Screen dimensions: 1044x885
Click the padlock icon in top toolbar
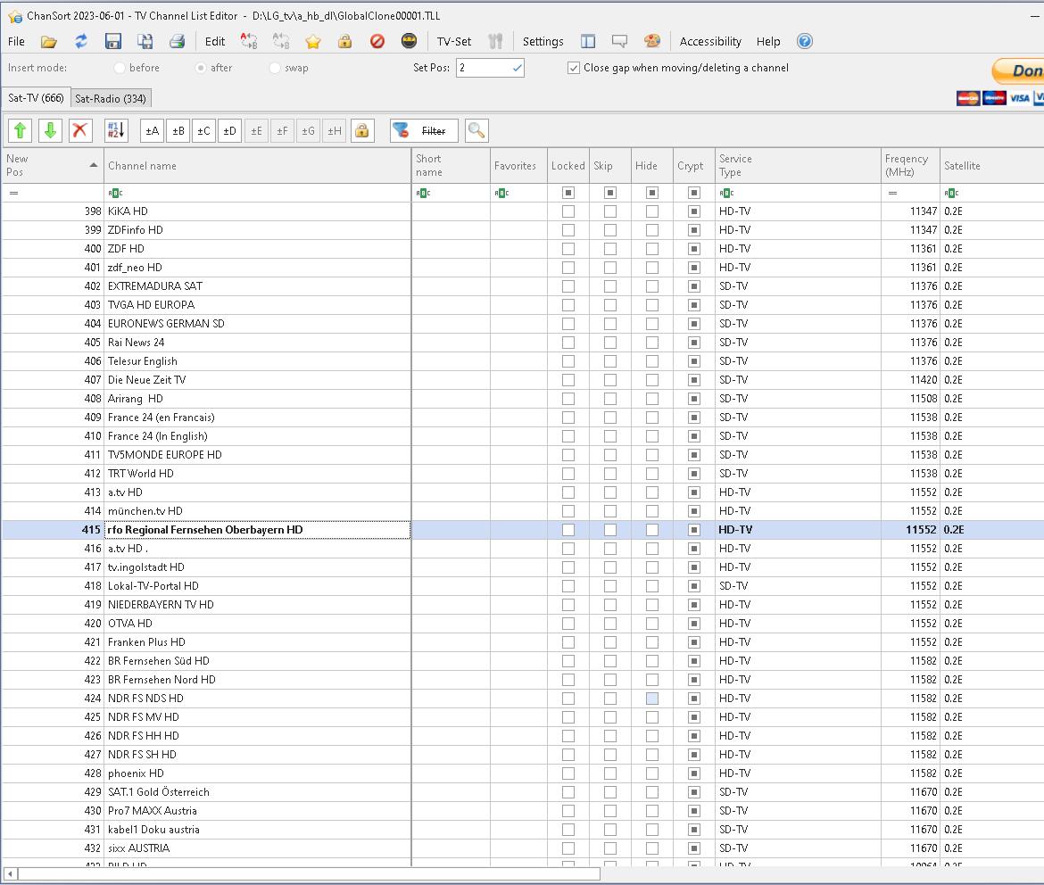tap(345, 41)
